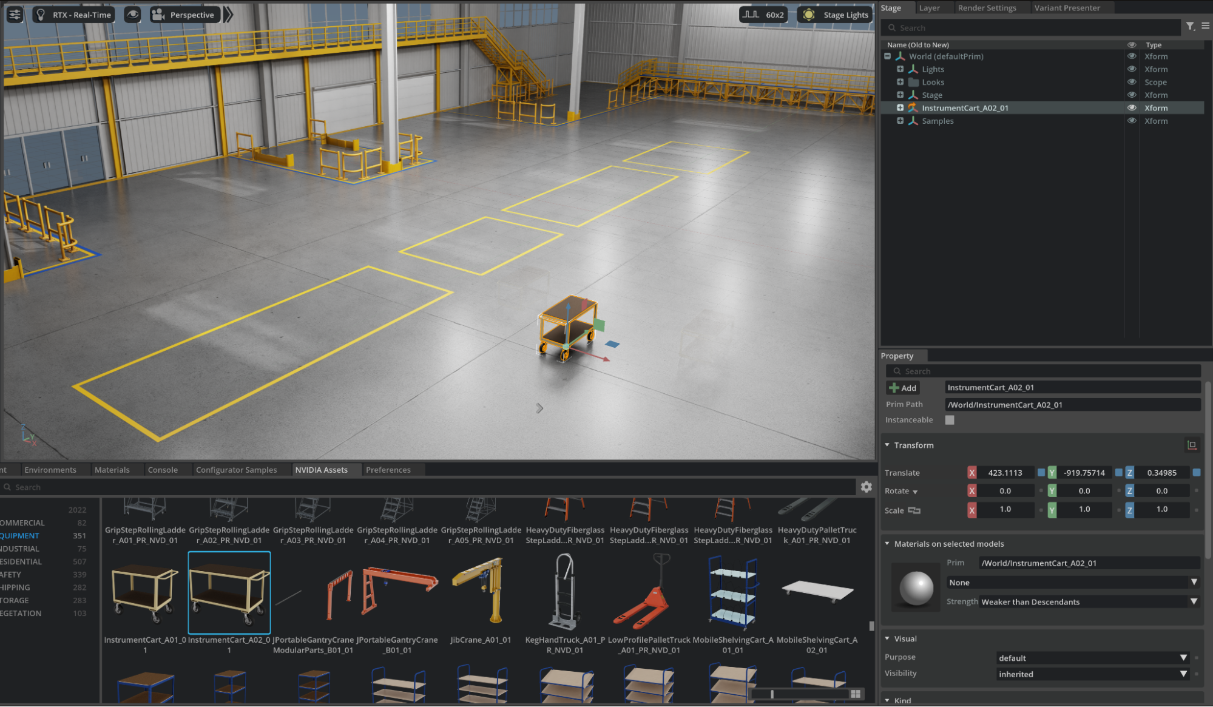The width and height of the screenshot is (1213, 707).
Task: Click the Transform panel offset toggle icon
Action: [x=1192, y=445]
